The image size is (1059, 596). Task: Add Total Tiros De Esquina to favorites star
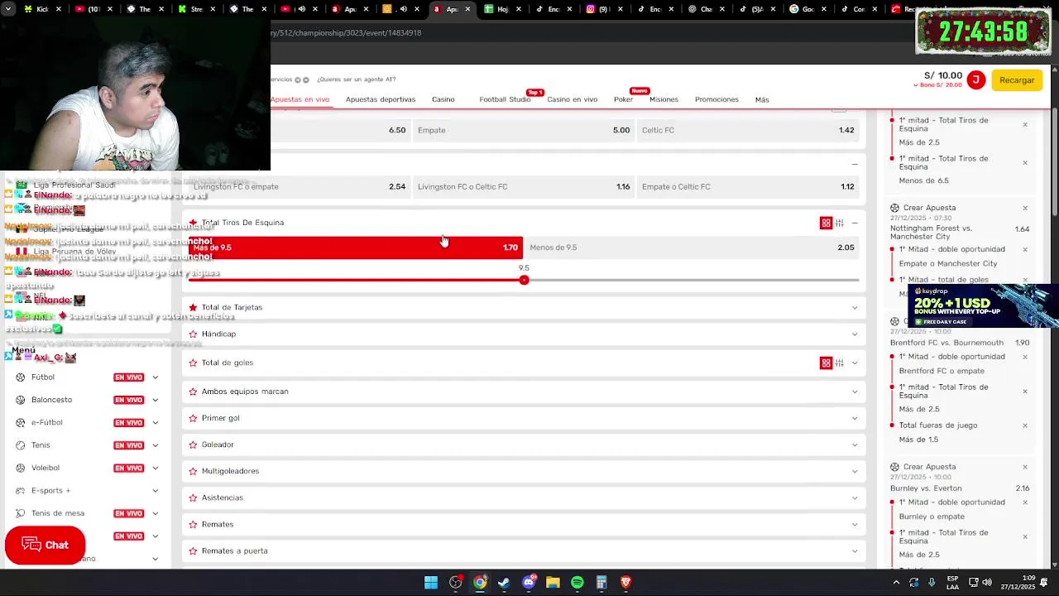tap(193, 223)
